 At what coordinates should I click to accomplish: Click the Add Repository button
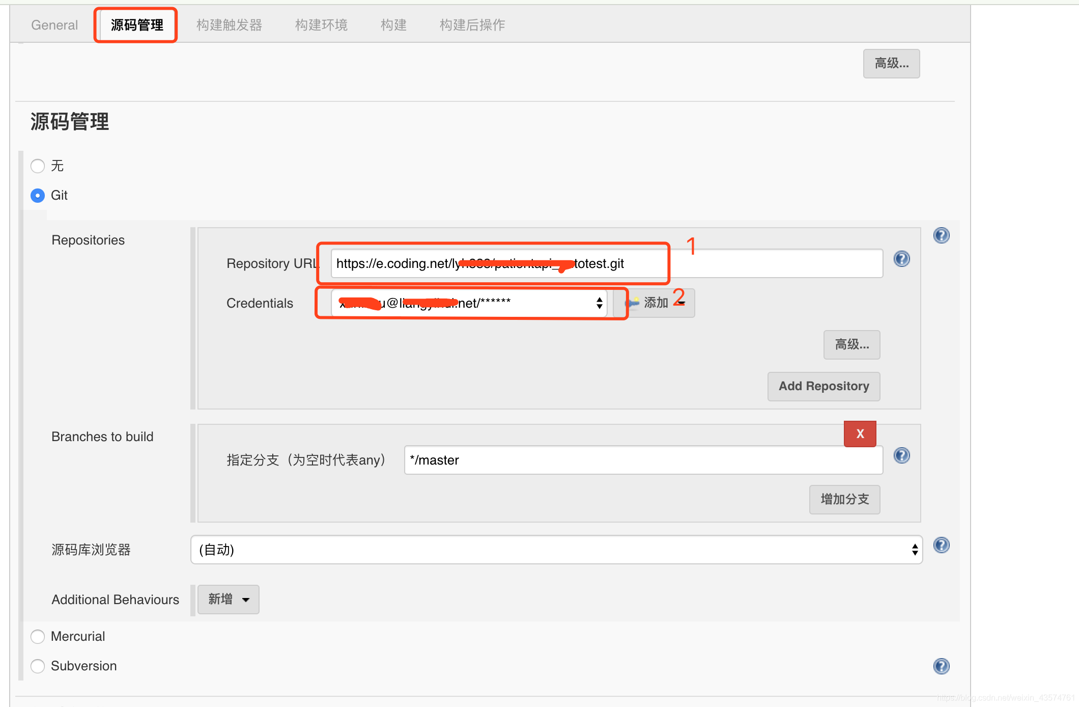coord(824,387)
